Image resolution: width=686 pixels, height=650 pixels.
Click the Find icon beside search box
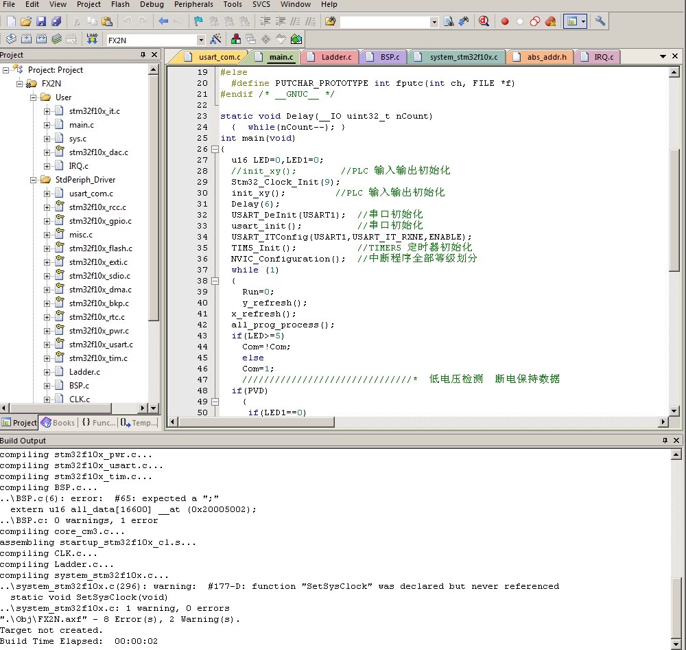pos(449,21)
